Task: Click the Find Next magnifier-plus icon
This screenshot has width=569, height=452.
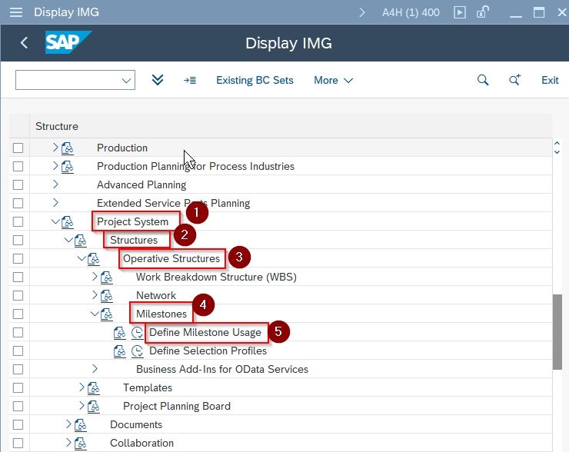Action: coord(514,80)
